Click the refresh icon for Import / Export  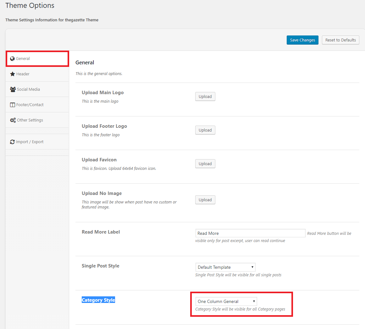pyautogui.click(x=12, y=142)
